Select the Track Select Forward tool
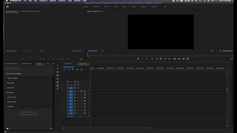The image size is (237, 133). click(x=57, y=69)
